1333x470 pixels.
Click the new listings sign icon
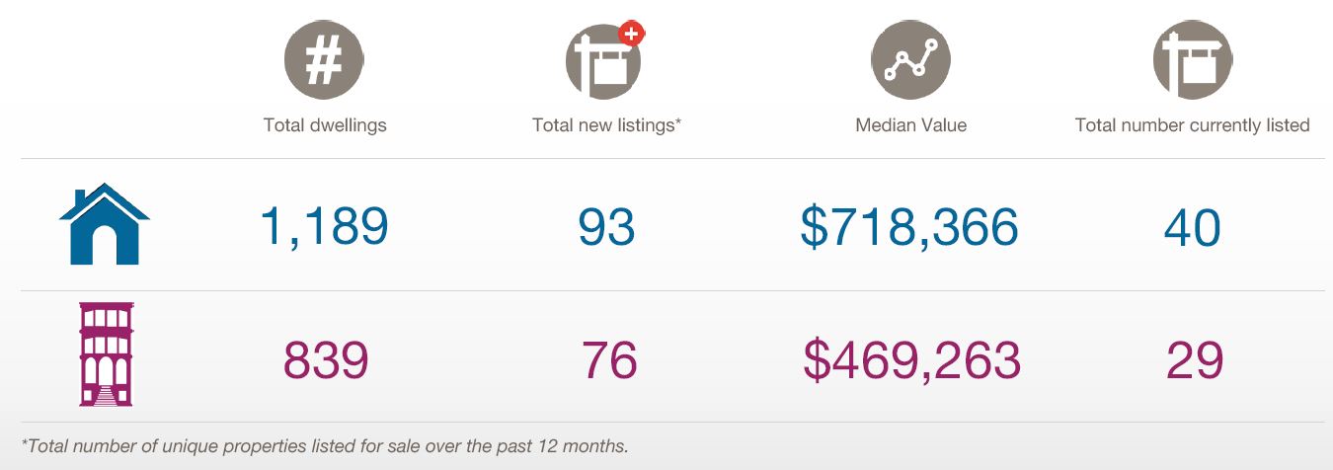pyautogui.click(x=603, y=61)
